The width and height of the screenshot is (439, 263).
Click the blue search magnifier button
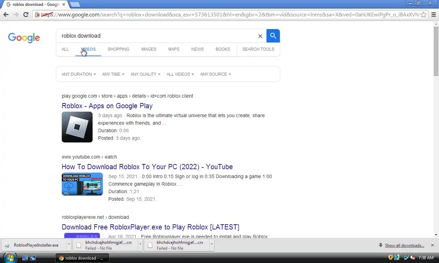[x=273, y=36]
